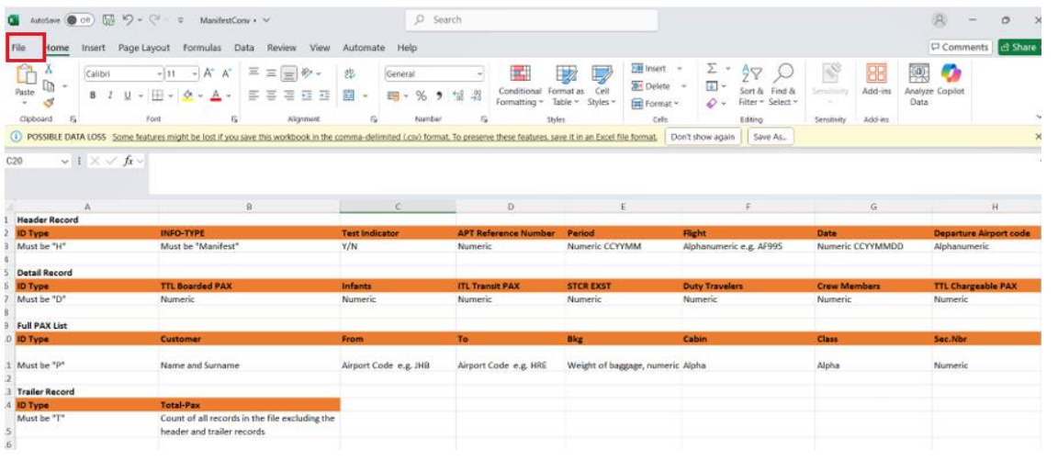This screenshot has height=461, width=1058.
Task: Toggle italic formatting
Action: click(x=108, y=95)
